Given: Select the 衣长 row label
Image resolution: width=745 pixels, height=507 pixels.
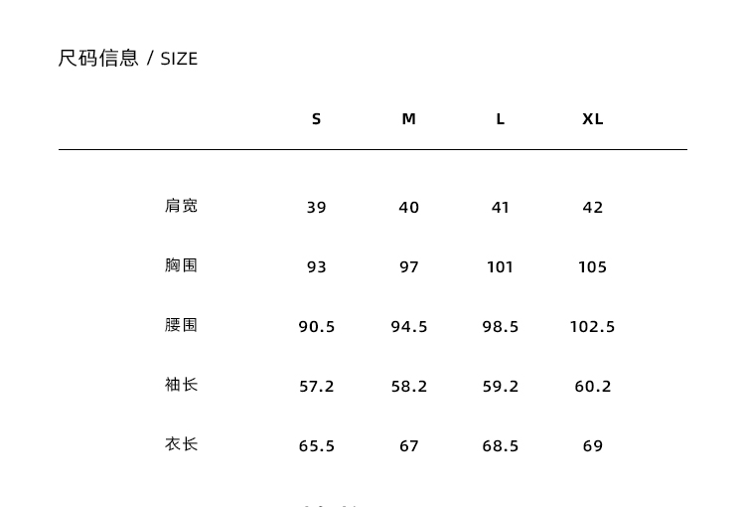Looking at the screenshot, I should (x=181, y=444).
